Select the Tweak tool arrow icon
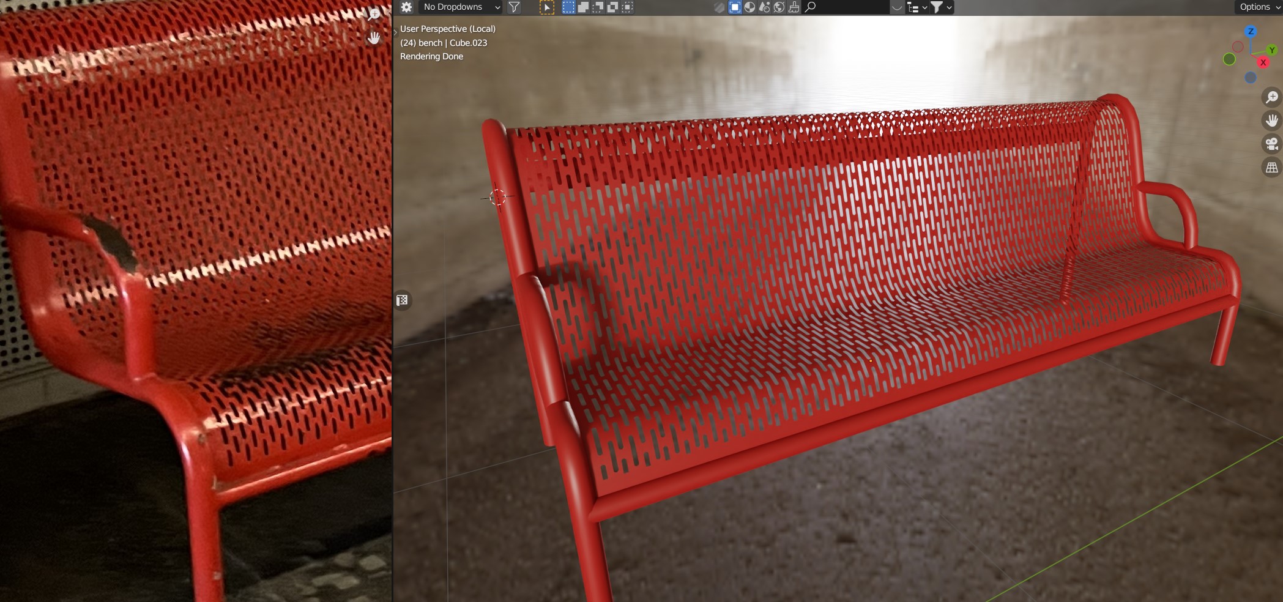 546,7
